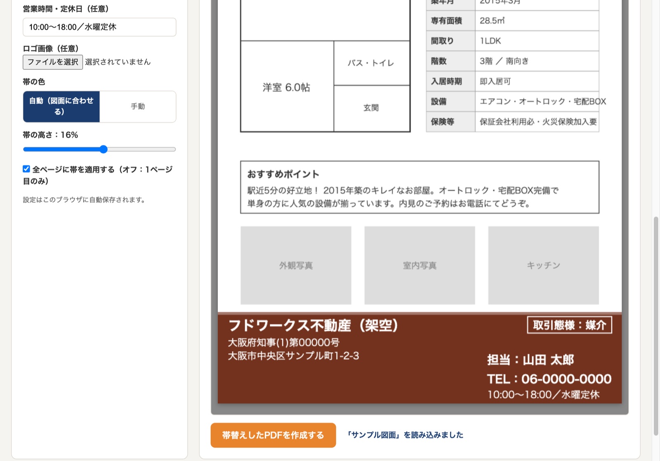Click the ファイルを選択 logo upload button
660x461 pixels.
[53, 62]
